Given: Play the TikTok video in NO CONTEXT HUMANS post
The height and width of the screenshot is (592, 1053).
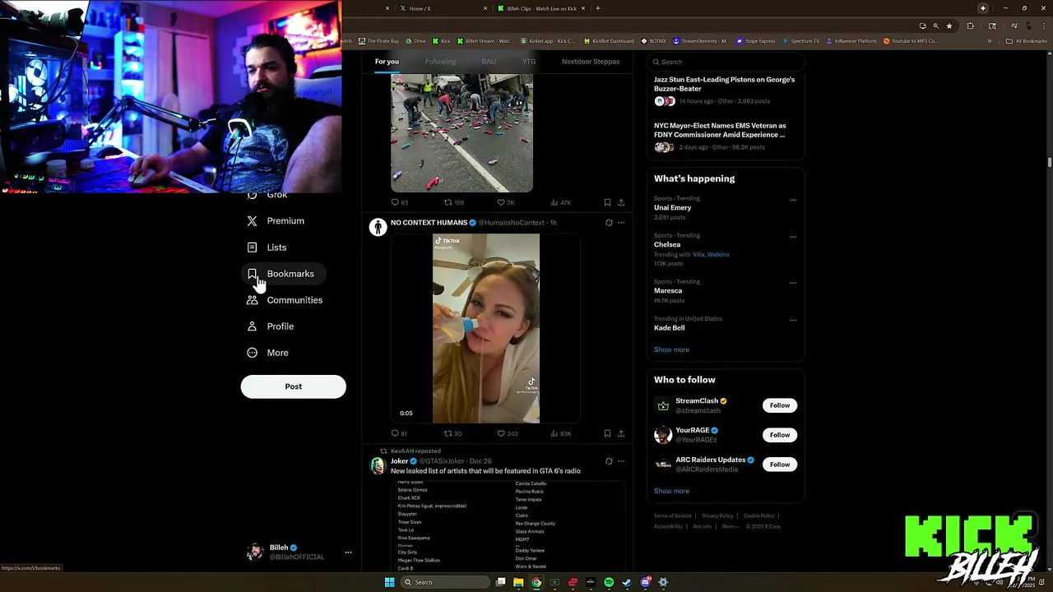Looking at the screenshot, I should [486, 329].
